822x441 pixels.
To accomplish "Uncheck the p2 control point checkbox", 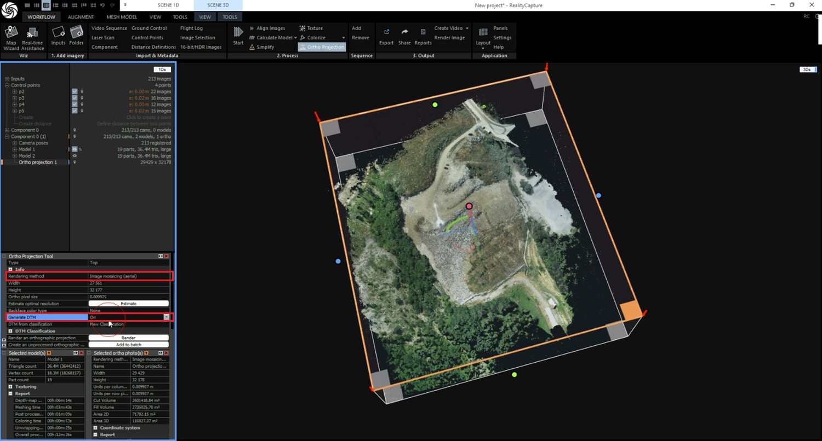I will click(x=75, y=91).
